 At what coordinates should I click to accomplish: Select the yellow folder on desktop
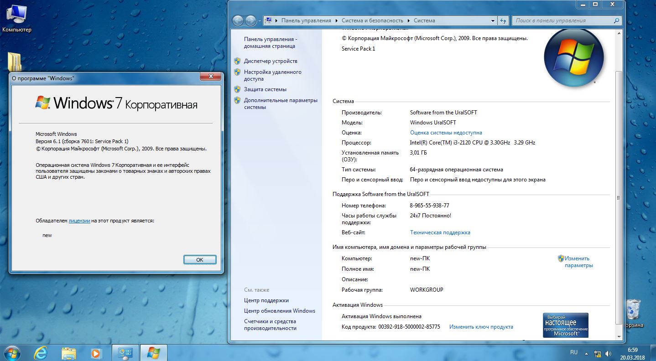(15, 62)
